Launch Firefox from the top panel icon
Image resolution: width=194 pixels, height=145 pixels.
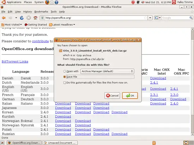coord(47,2)
